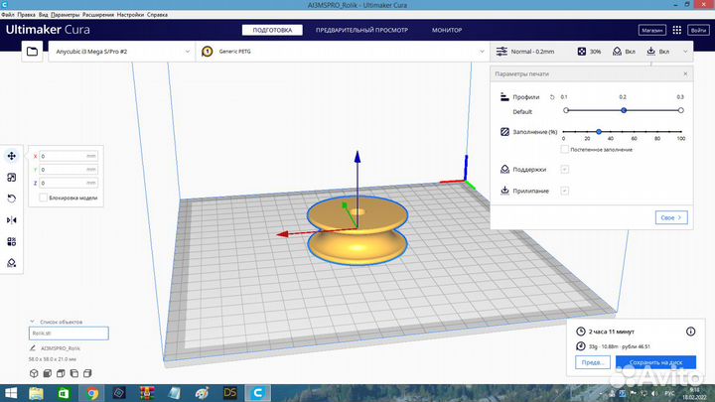
Task: Select the Move tool in left toolbar
Action: click(x=11, y=156)
